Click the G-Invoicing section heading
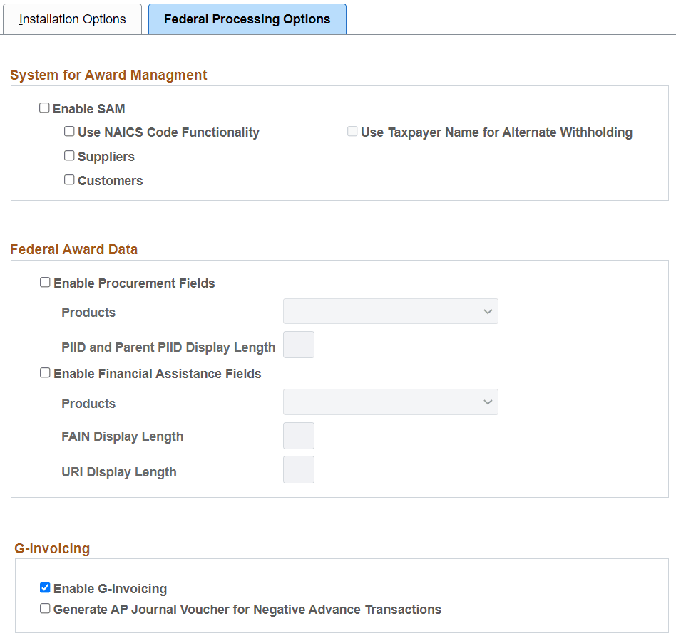The image size is (676, 638). (53, 548)
